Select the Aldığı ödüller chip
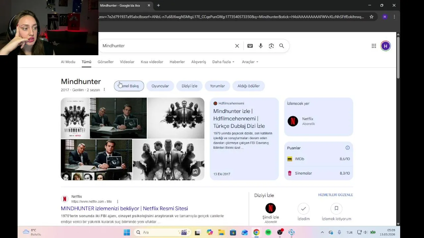 coord(248,86)
